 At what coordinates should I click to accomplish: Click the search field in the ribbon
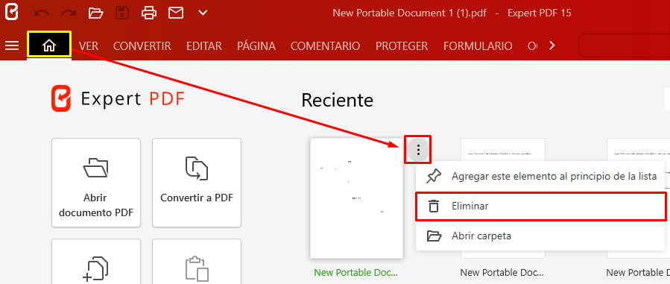(624, 45)
